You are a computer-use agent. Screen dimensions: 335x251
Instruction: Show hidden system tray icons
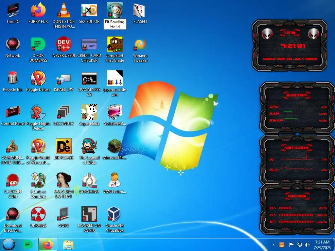274,245
